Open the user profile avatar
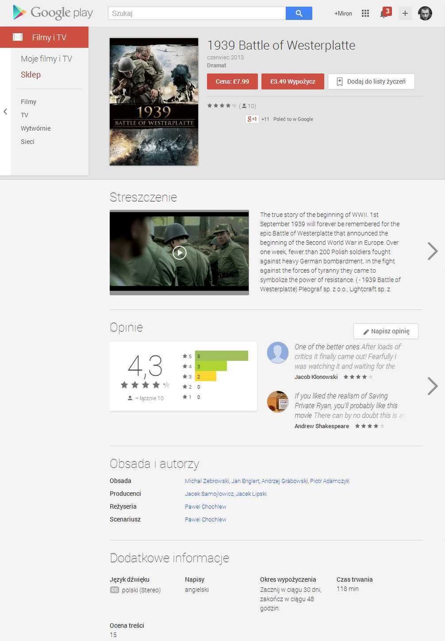The image size is (445, 641). point(425,13)
